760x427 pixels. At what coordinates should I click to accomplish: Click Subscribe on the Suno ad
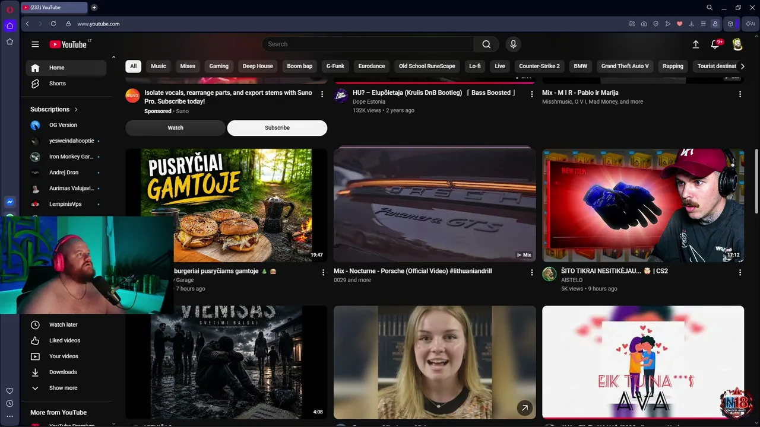(277, 128)
